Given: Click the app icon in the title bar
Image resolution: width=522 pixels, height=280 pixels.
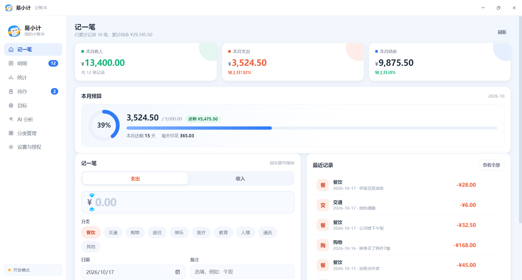Looking at the screenshot, I should [9, 8].
